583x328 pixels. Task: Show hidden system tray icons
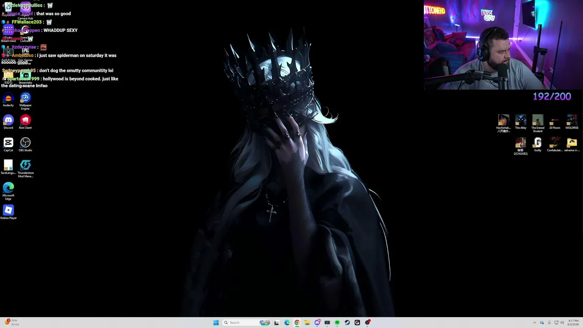point(535,323)
